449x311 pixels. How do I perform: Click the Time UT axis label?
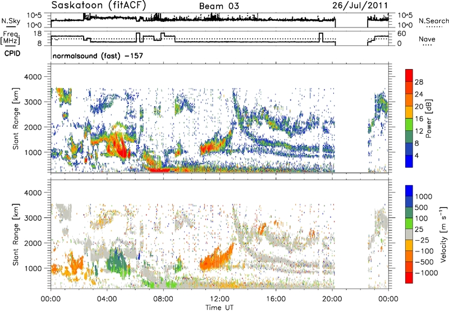coord(219,308)
